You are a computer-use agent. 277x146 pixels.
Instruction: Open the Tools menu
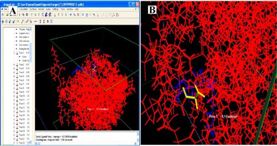[63, 9]
